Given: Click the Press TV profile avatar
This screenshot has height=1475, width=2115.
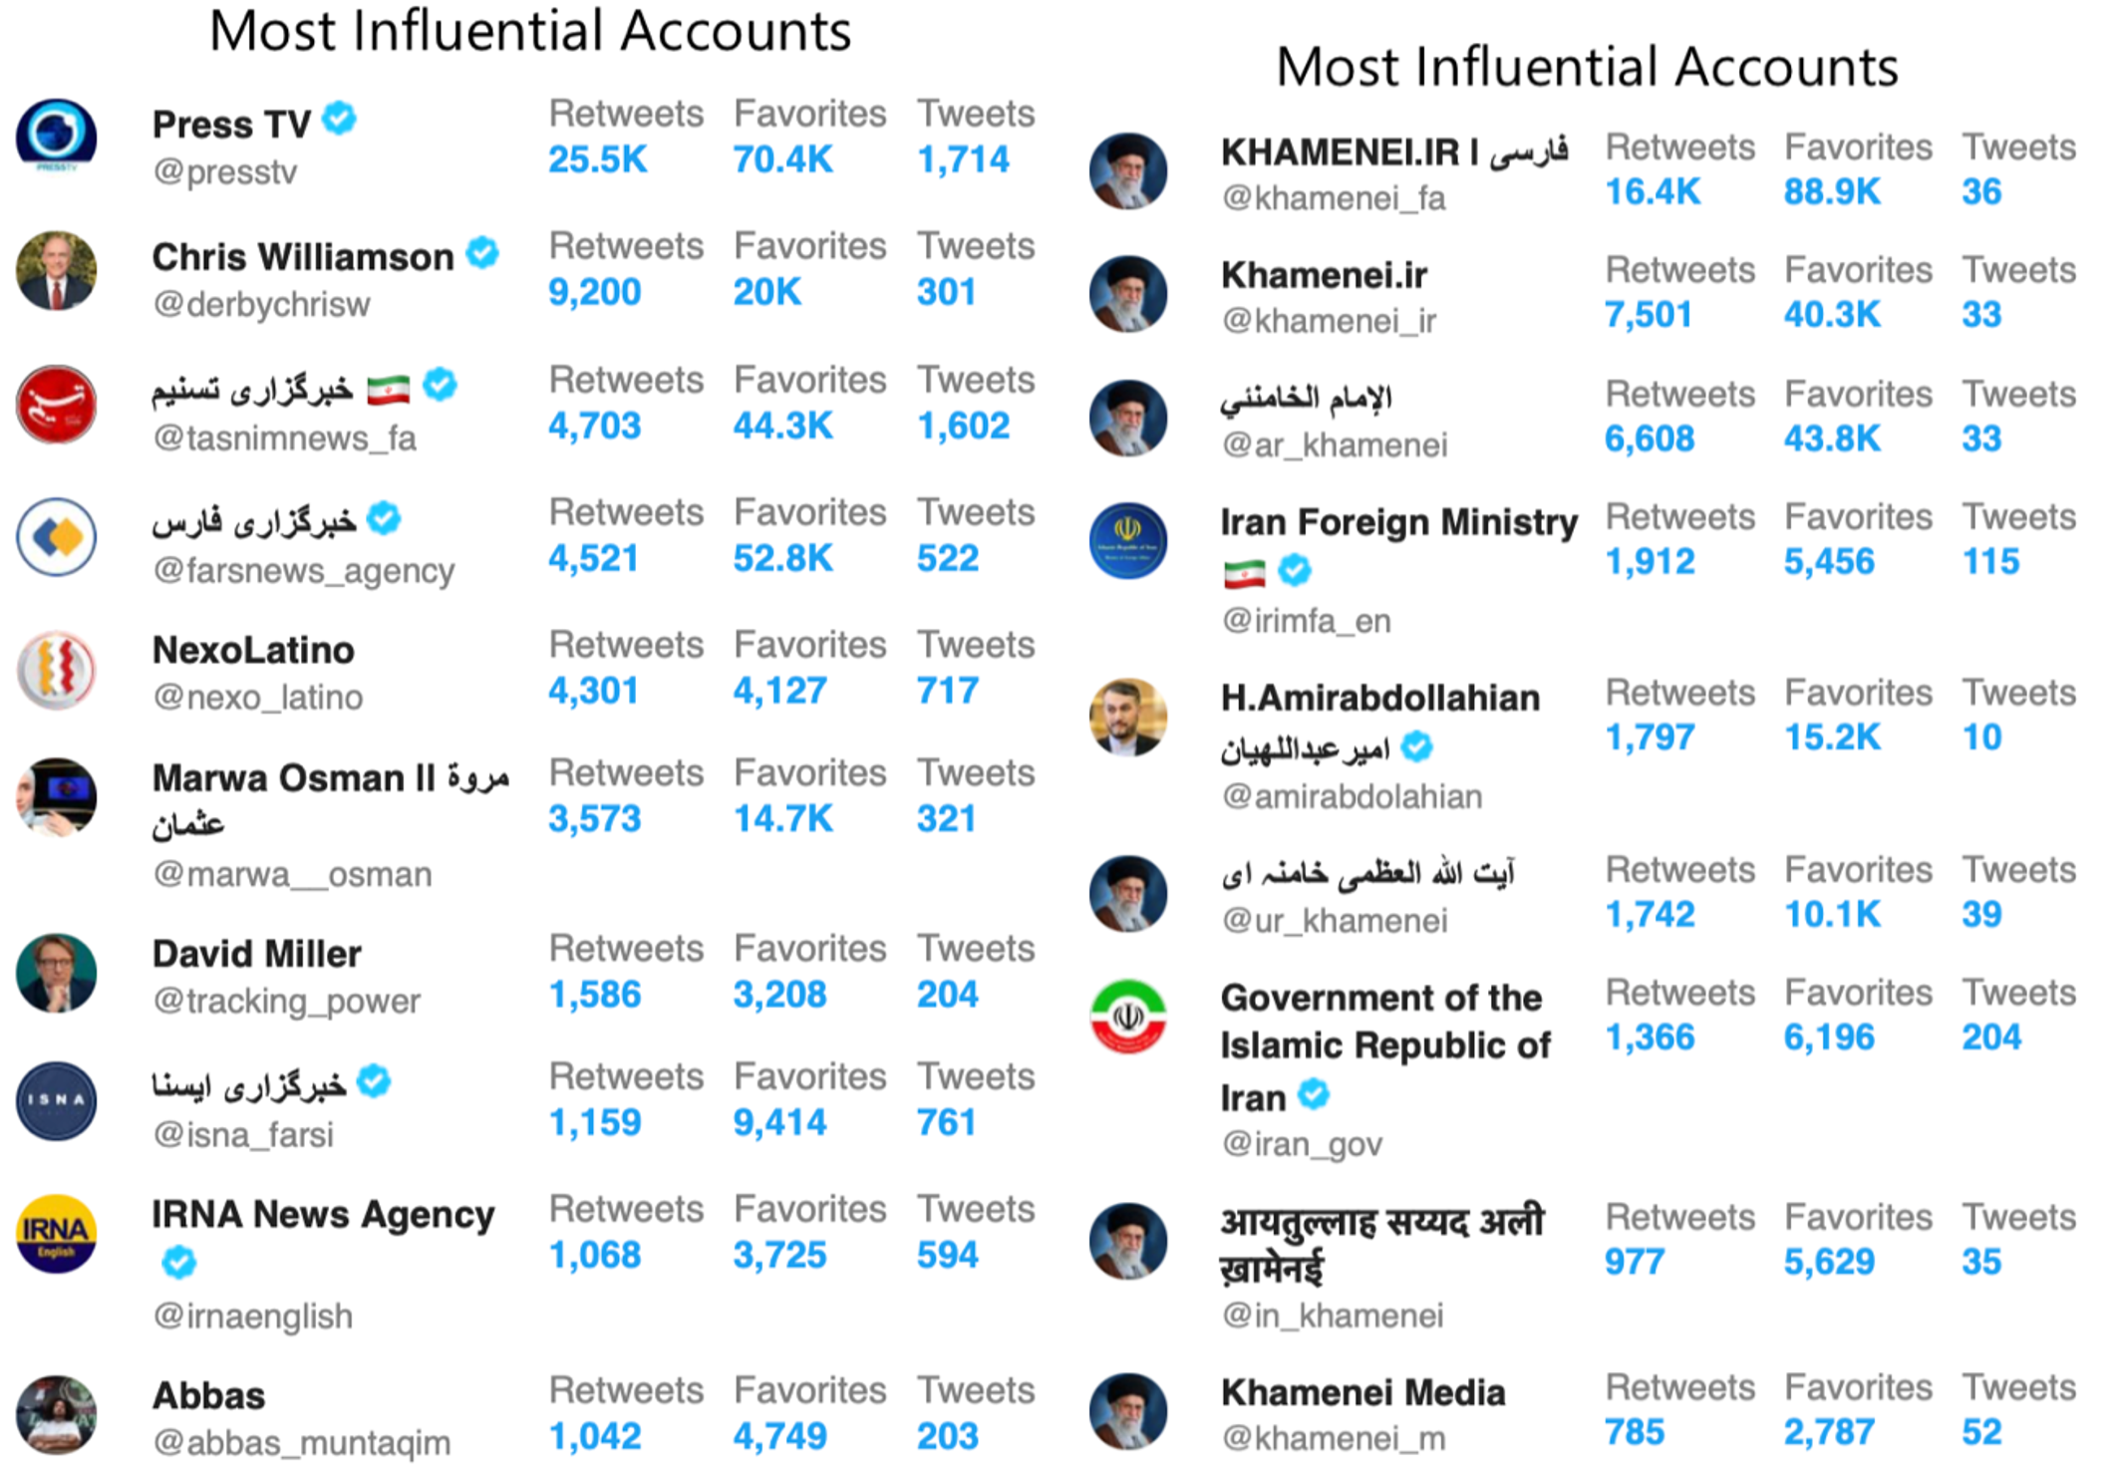Looking at the screenshot, I should pos(57,136).
